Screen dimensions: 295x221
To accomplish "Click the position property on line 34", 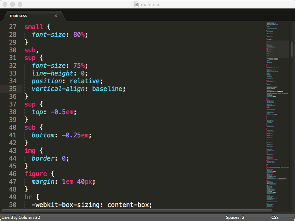I will click(46, 81).
